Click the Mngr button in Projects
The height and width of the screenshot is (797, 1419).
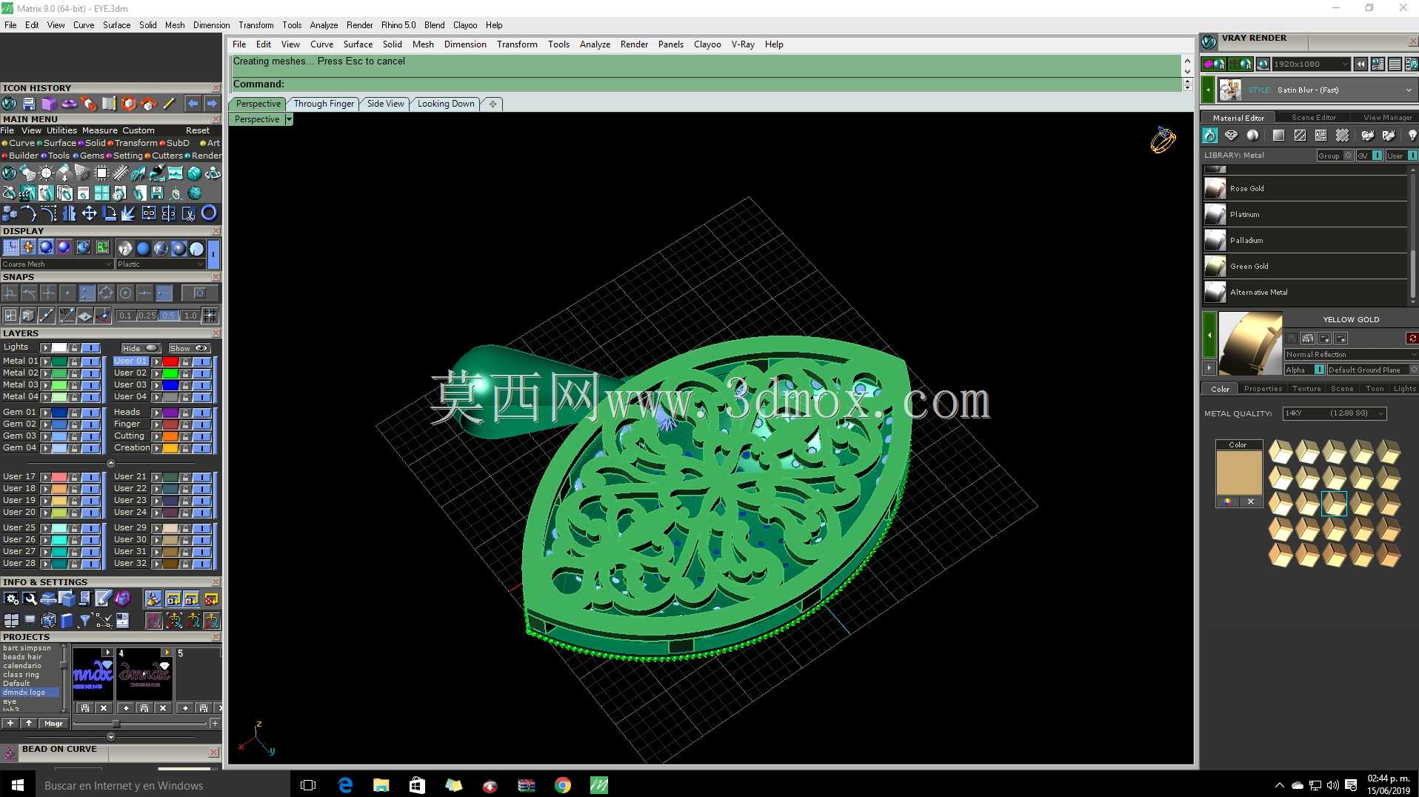(53, 724)
